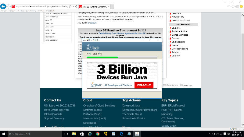Open the Forums link
Viewport: 244px width, 137px height.
175,38
